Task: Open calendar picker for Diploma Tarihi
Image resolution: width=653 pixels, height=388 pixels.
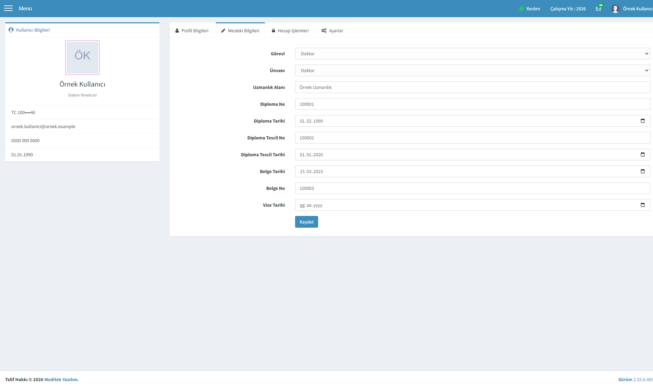Action: [x=643, y=121]
